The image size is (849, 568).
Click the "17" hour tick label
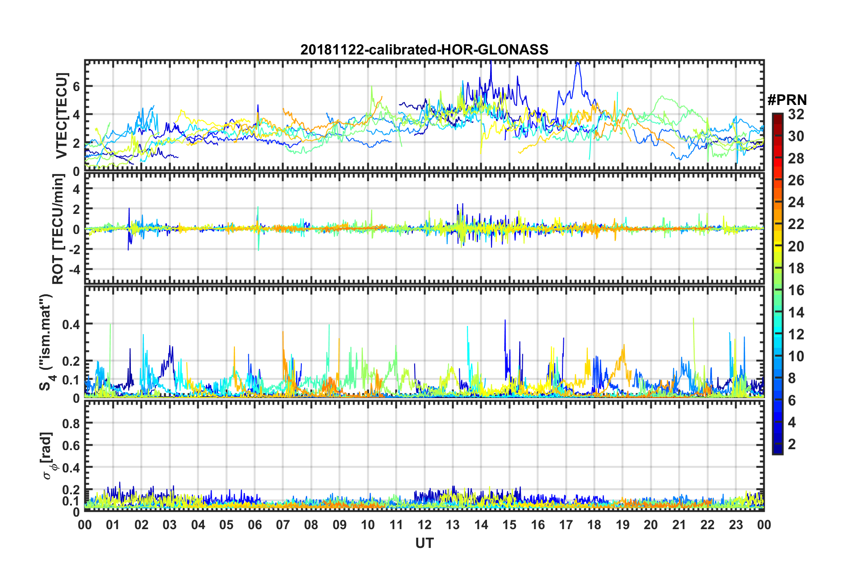(x=566, y=525)
